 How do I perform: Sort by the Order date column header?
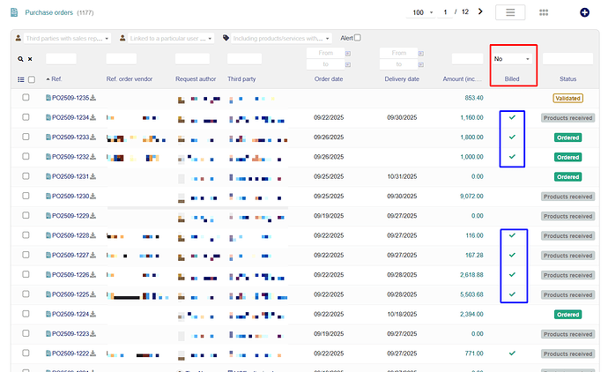(x=329, y=79)
